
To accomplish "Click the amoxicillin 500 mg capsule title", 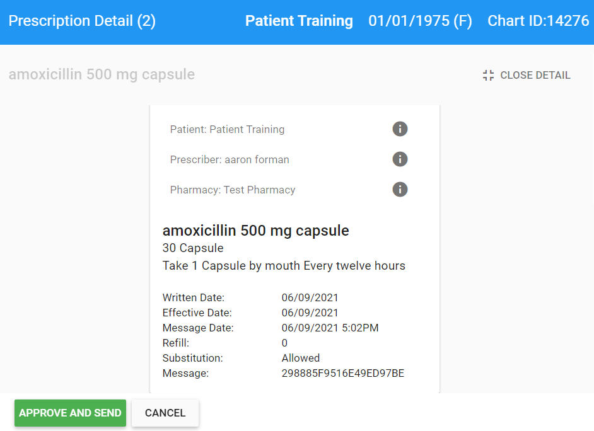I will tap(256, 230).
